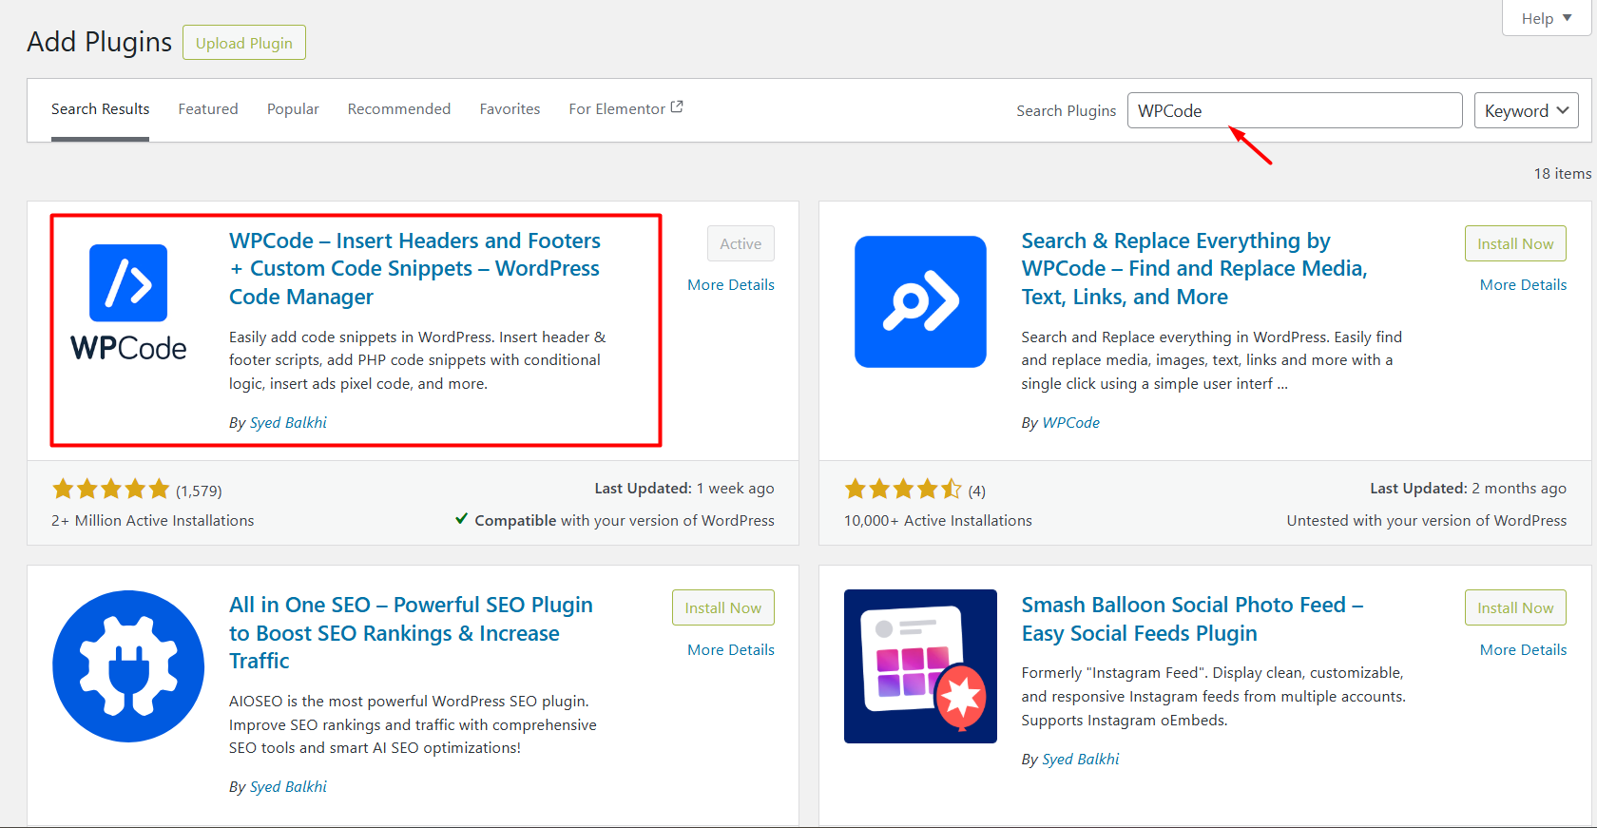
Task: Click the WPCode plugin logo icon
Action: (128, 302)
